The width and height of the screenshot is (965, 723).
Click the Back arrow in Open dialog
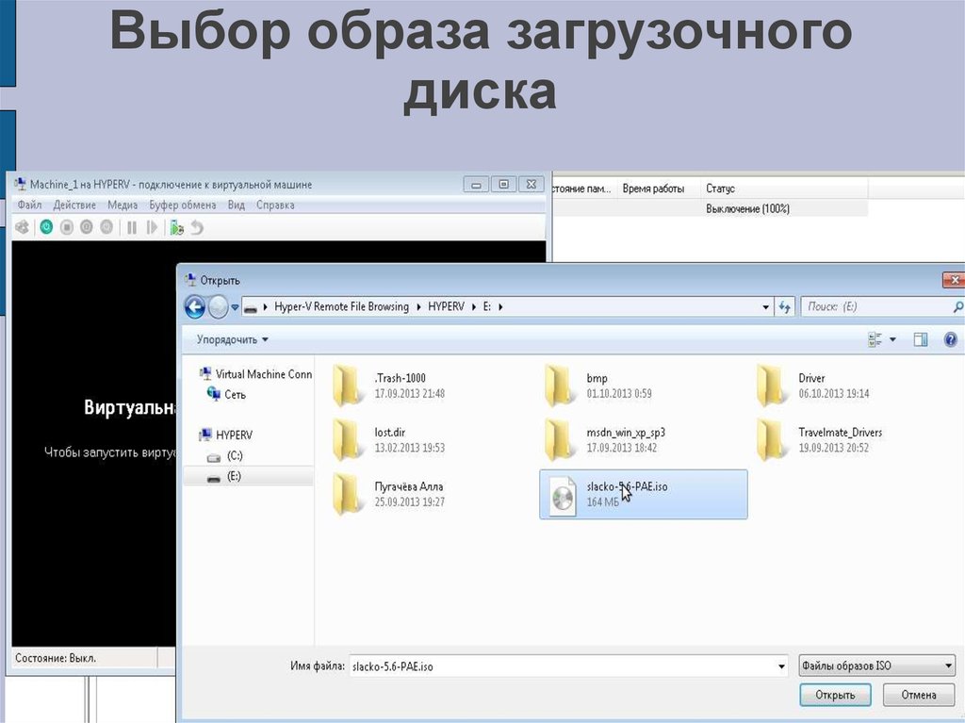[195, 306]
